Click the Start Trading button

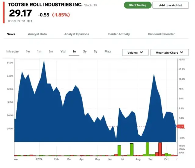pos(137,5)
